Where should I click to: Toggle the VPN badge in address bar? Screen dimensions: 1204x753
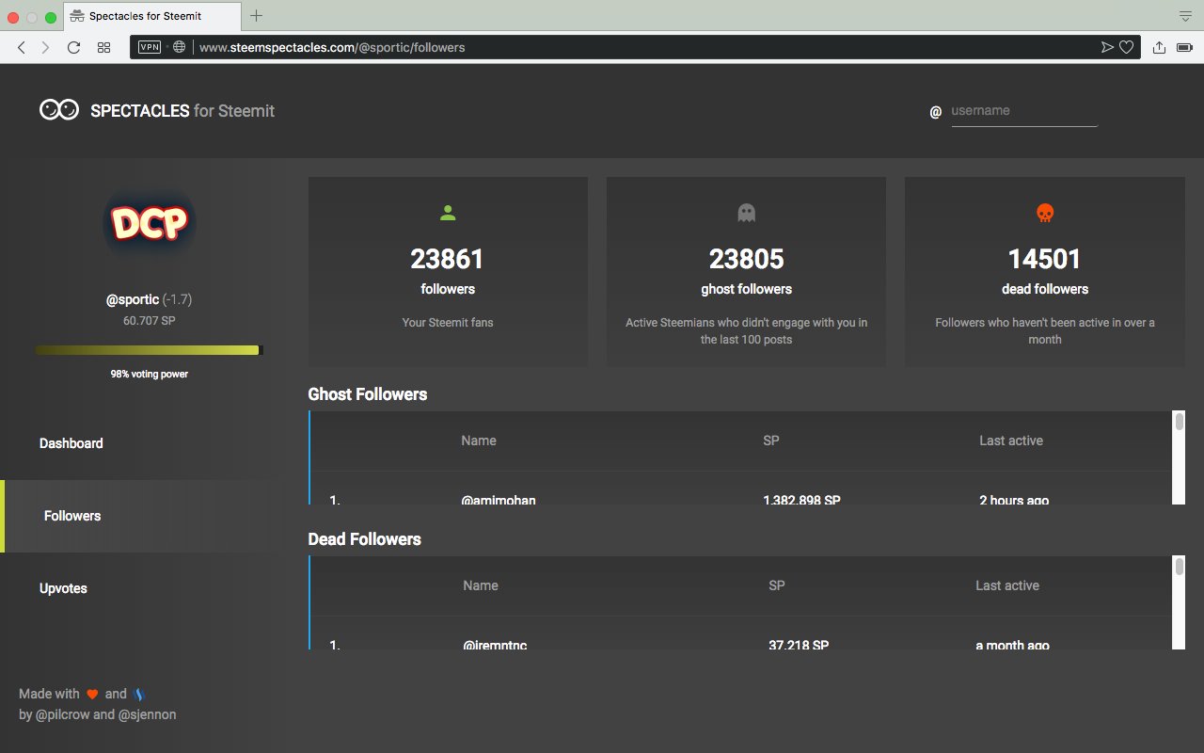click(150, 47)
